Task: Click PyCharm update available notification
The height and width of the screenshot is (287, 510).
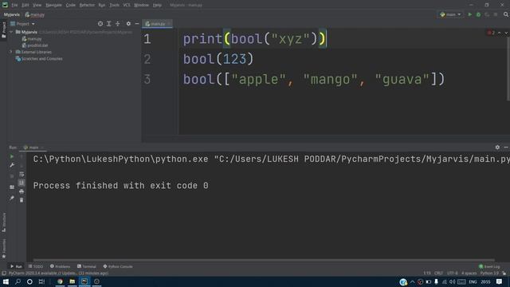Action: [58, 273]
